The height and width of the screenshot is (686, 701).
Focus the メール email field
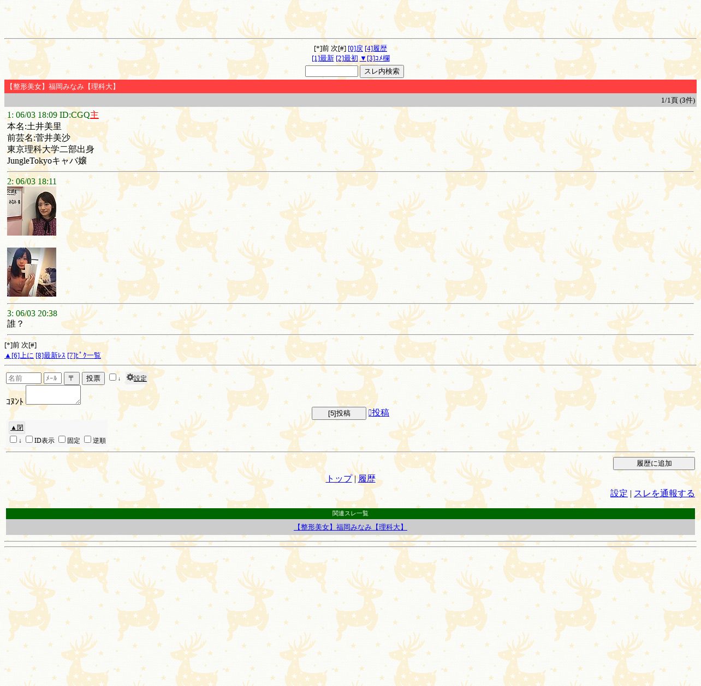[x=52, y=378]
